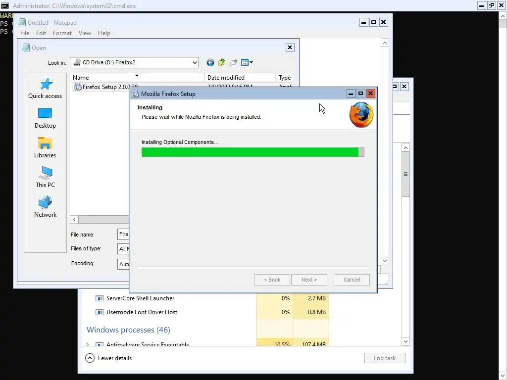Select Desktop in places bar
The height and width of the screenshot is (380, 507).
pyautogui.click(x=45, y=118)
